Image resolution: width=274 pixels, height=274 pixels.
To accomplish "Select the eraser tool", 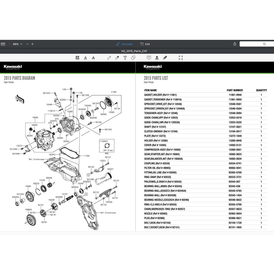I will coord(117,57).
